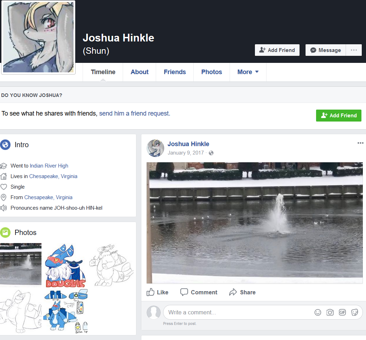This screenshot has width=366, height=340.
Task: Click post author avatar of Joshua Hinkle
Action: click(x=155, y=148)
